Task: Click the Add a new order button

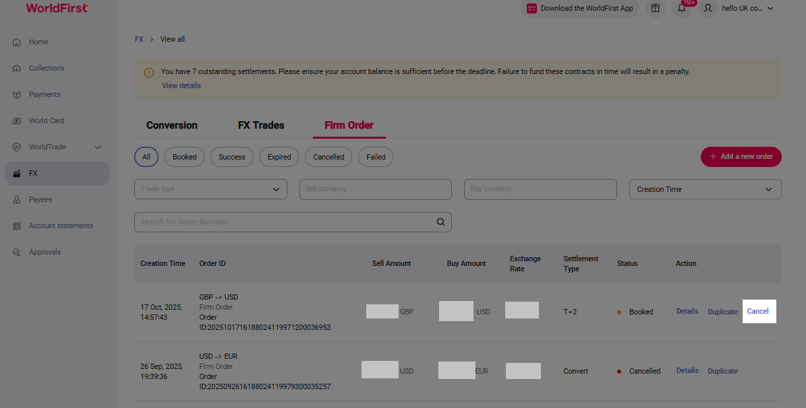Action: pos(741,157)
